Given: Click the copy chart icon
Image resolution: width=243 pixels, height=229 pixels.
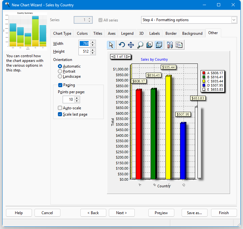Looking at the screenshot, I should point(179,45).
